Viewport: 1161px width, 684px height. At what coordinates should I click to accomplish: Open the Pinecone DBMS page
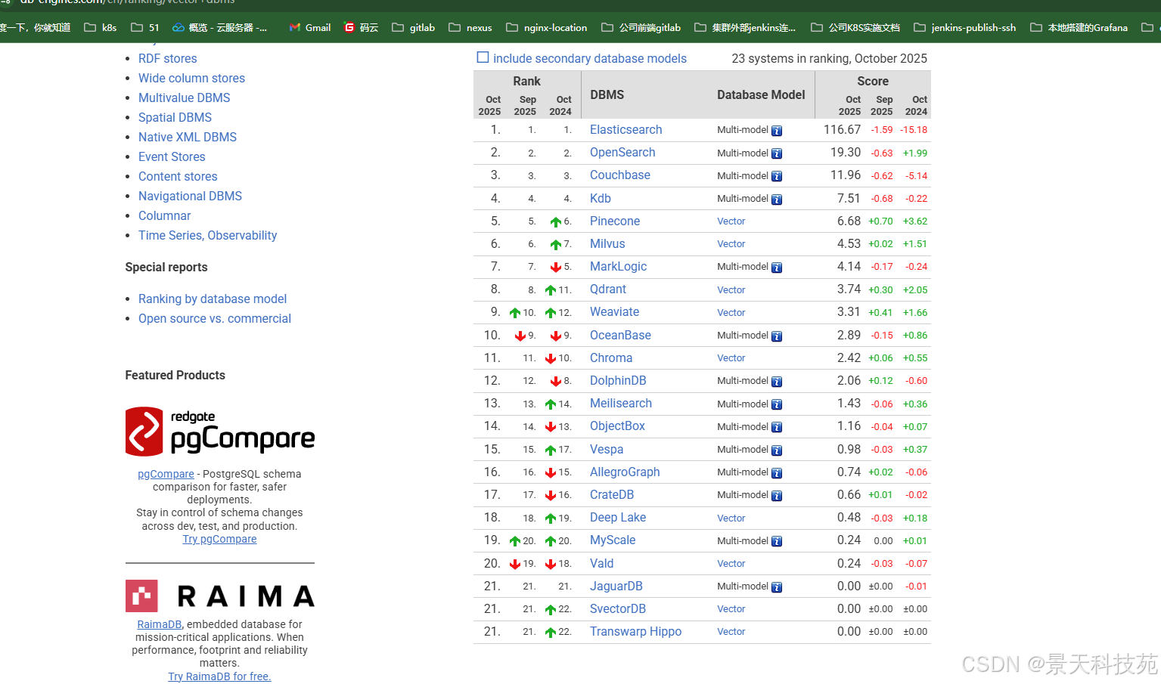615,221
